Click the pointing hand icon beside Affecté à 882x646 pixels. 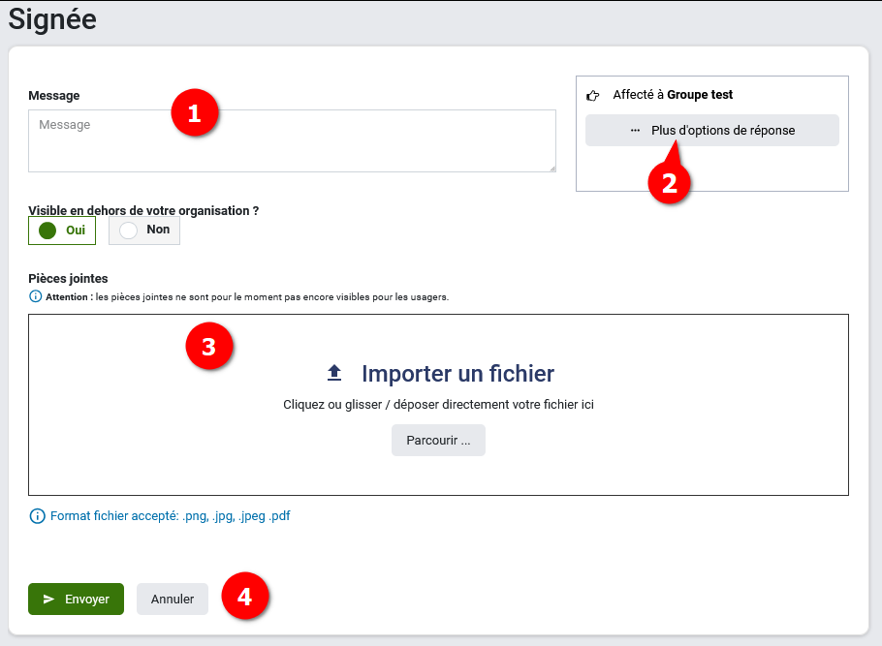[593, 96]
